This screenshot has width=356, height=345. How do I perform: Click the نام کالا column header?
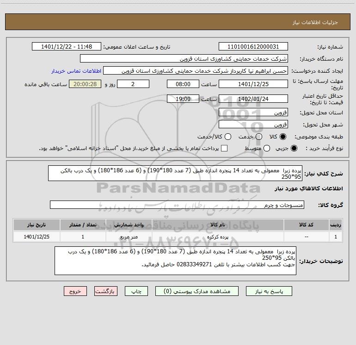[218, 225]
